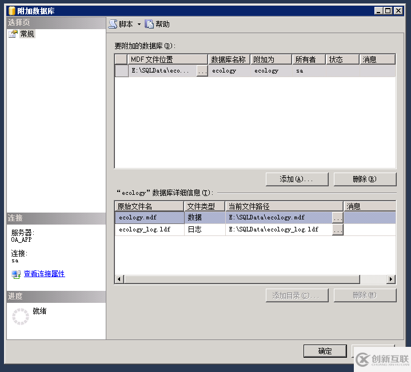411x372 pixels.
Task: Click the 所有者 column header
Action: [309, 59]
